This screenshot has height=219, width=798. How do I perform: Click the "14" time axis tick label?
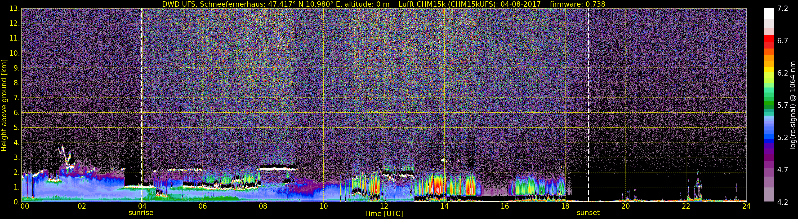(444, 207)
